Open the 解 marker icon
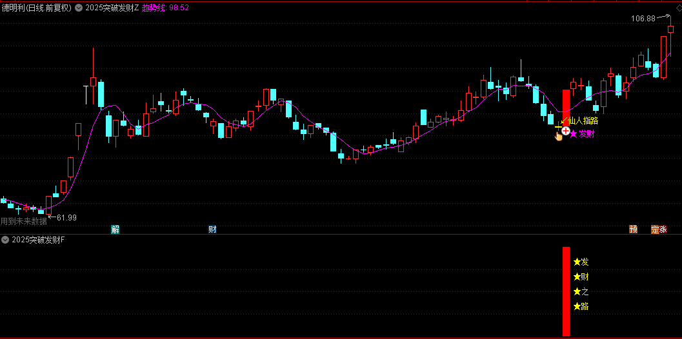682x339 pixels. (115, 229)
